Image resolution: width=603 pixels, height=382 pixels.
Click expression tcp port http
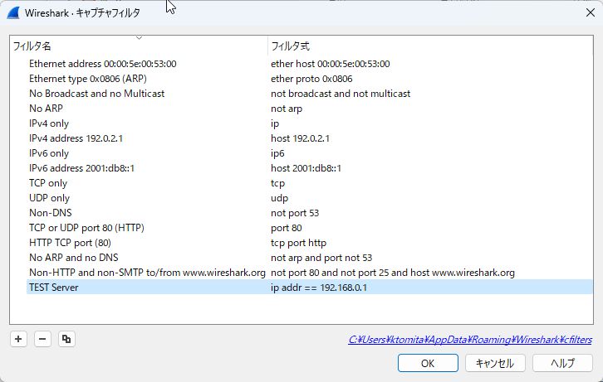(298, 243)
